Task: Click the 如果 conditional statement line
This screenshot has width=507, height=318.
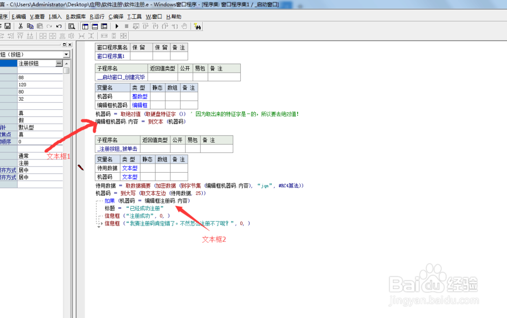Action: (147, 201)
